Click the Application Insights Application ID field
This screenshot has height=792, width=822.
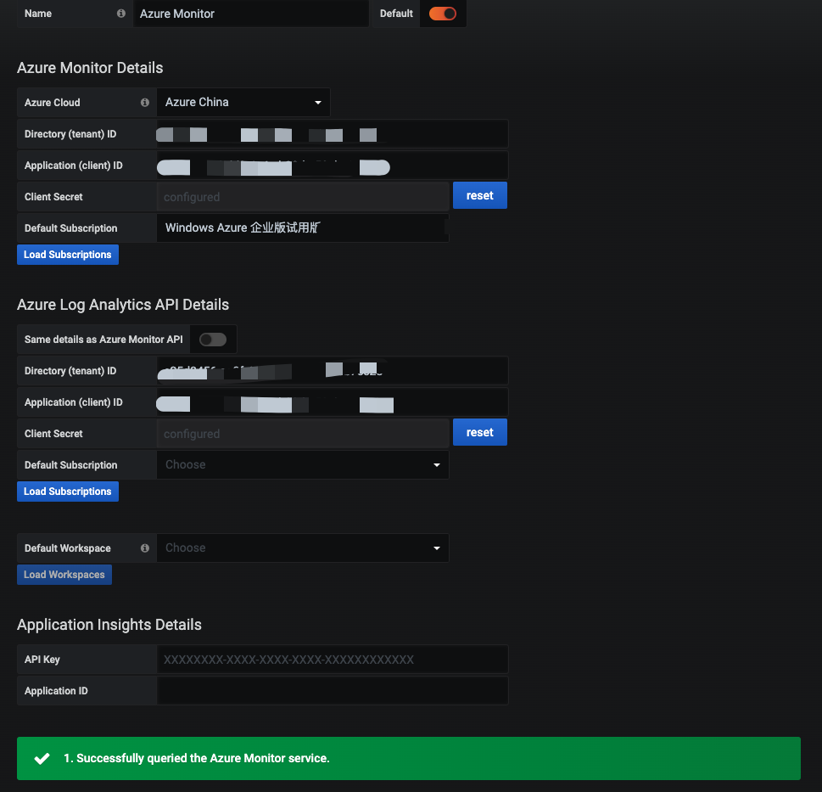coord(333,691)
